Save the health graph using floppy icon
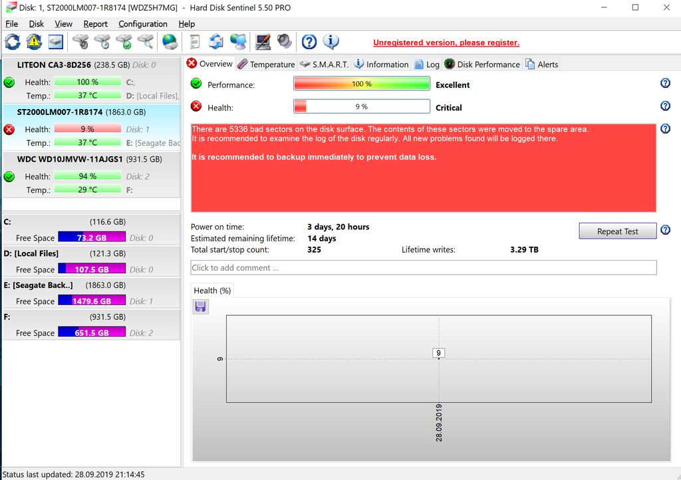 pos(200,306)
